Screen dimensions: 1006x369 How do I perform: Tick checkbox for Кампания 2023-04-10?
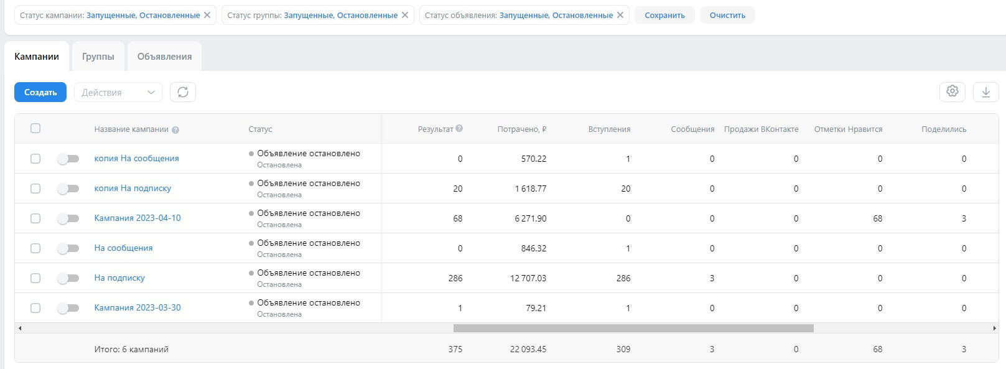[x=35, y=218]
